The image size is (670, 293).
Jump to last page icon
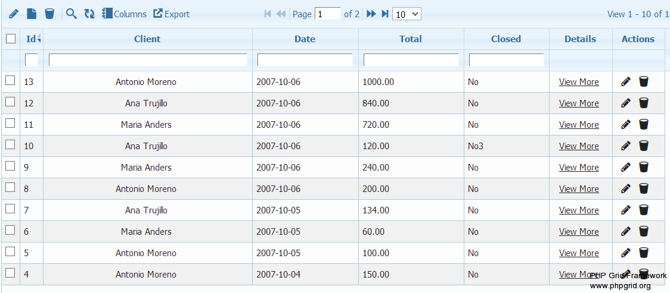(385, 14)
